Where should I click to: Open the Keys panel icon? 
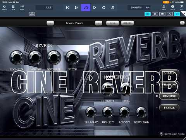click(x=13, y=7)
